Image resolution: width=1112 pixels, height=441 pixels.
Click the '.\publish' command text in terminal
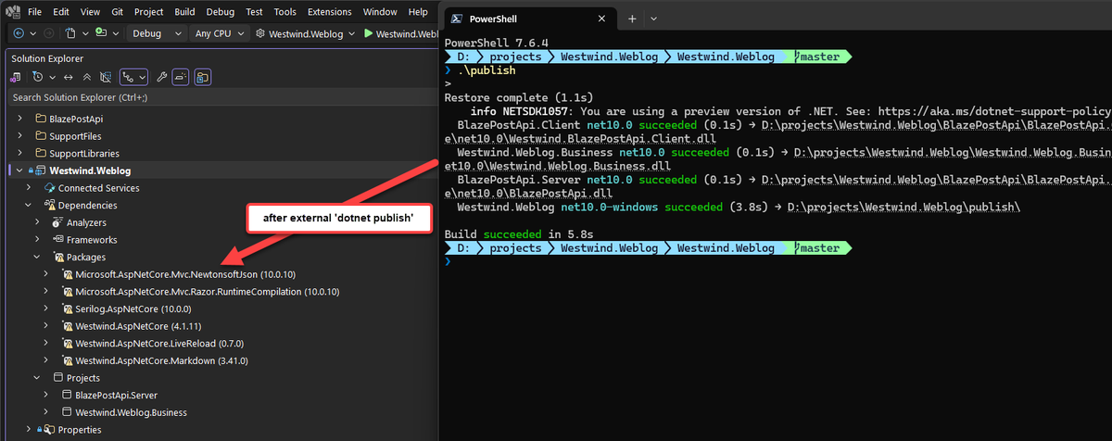coord(486,70)
